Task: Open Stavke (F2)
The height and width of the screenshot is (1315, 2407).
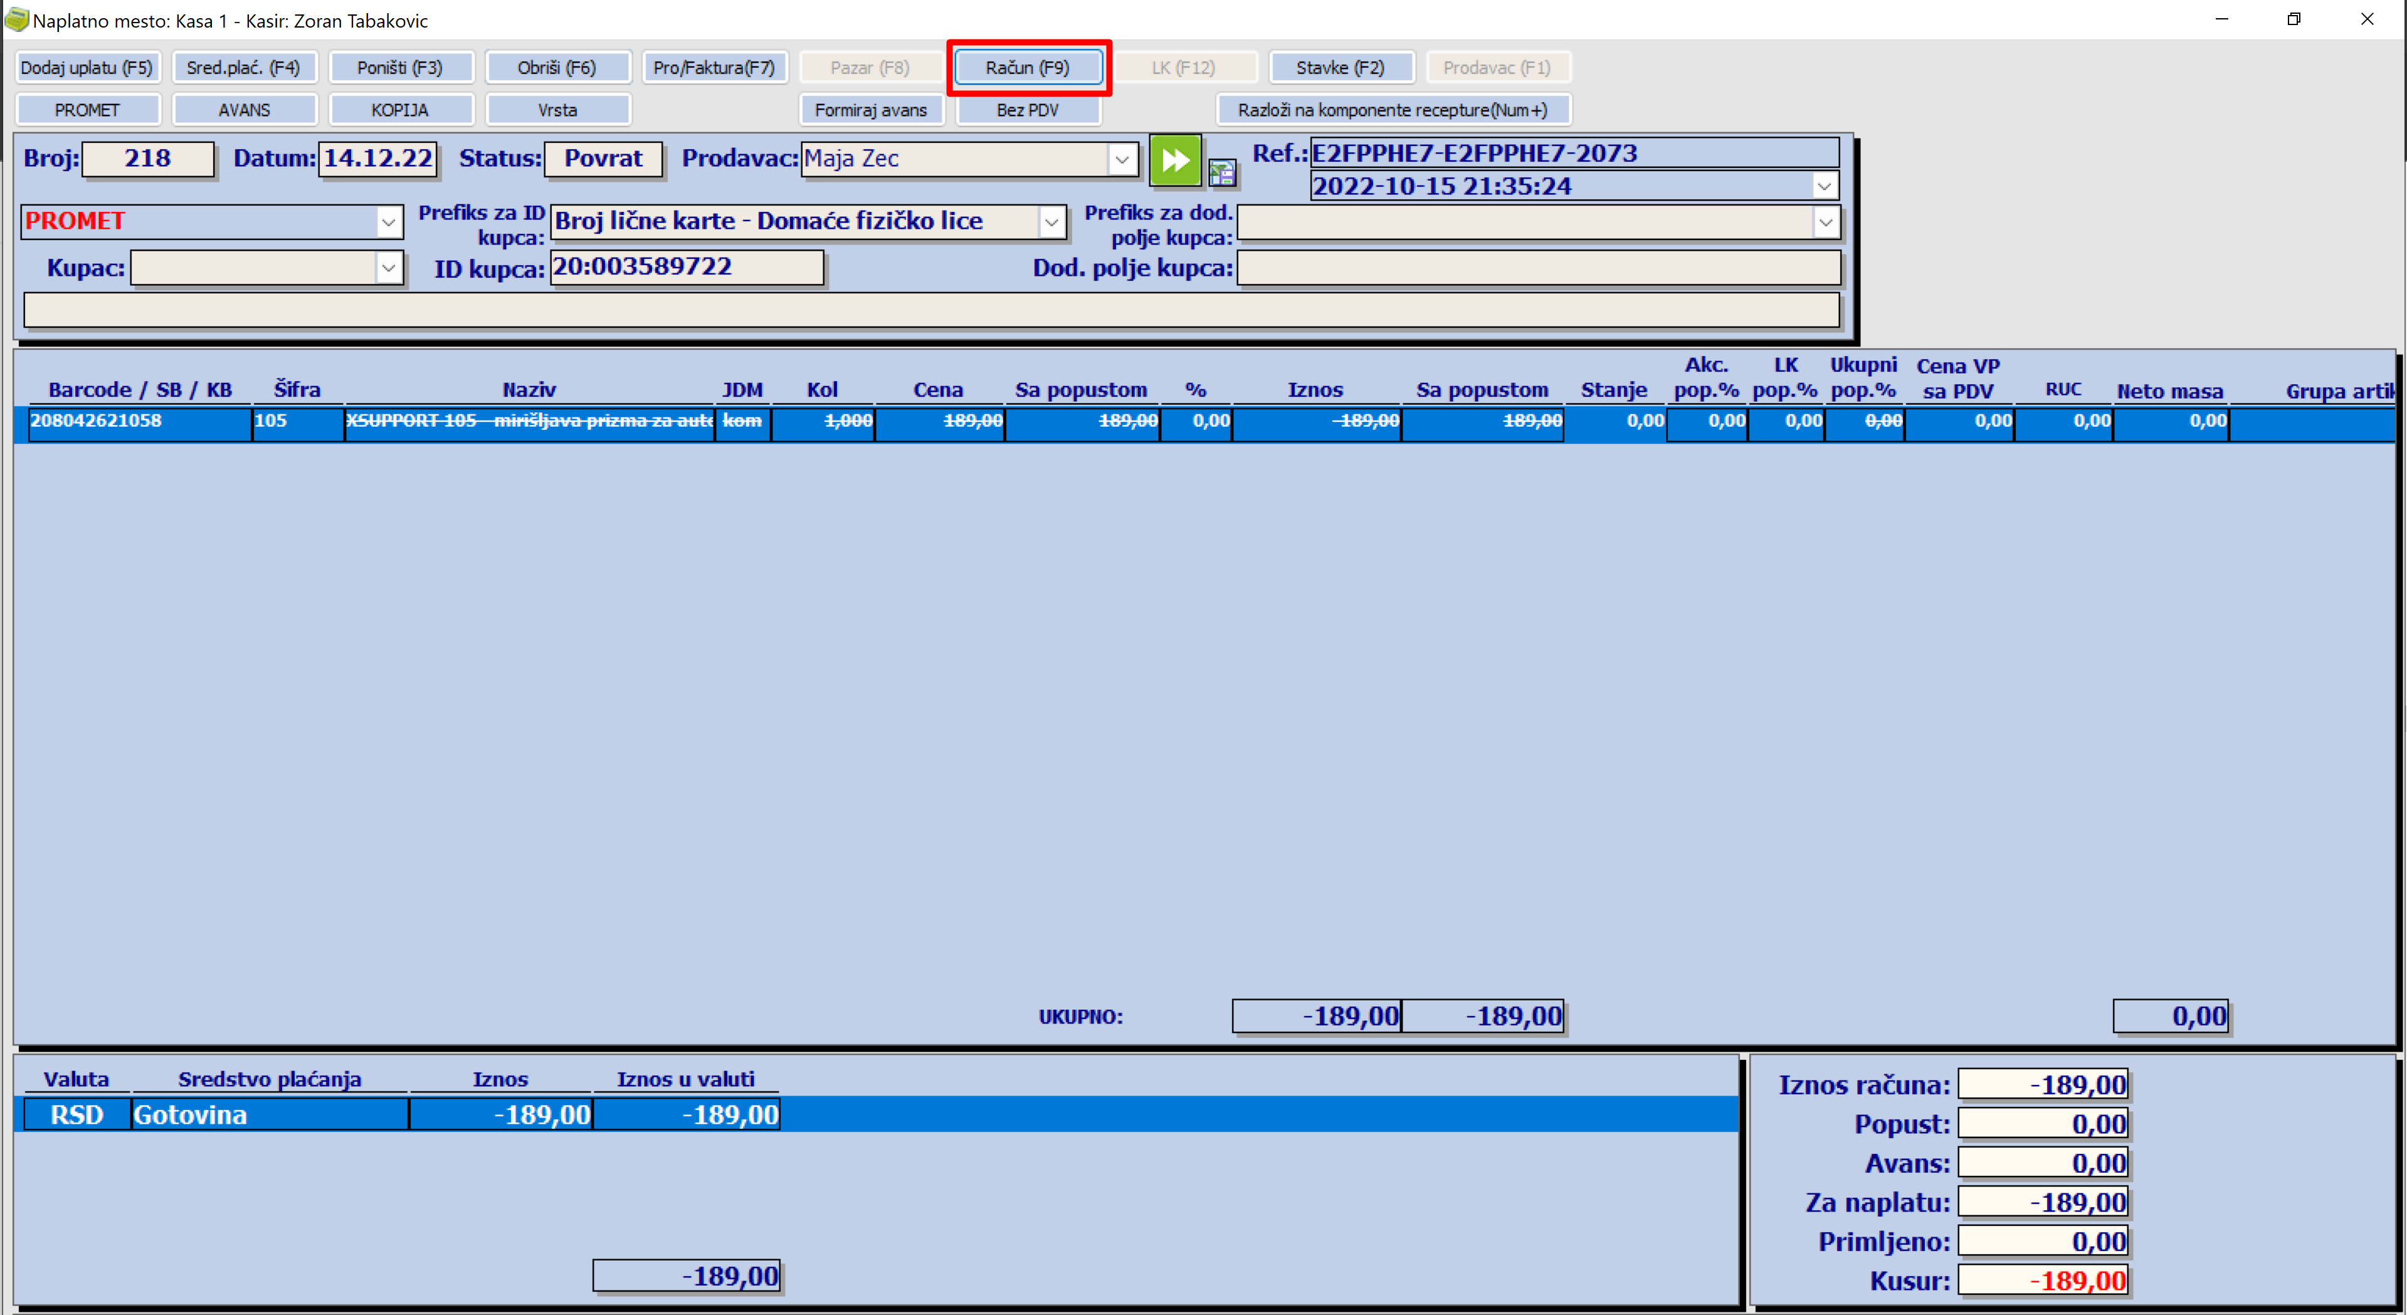Action: point(1340,67)
